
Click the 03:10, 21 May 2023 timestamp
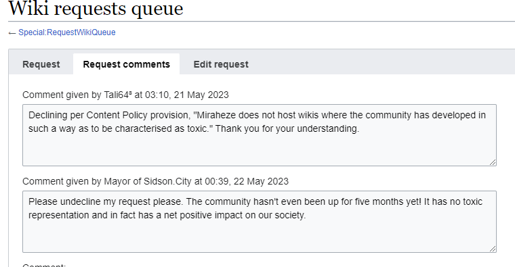coord(187,95)
